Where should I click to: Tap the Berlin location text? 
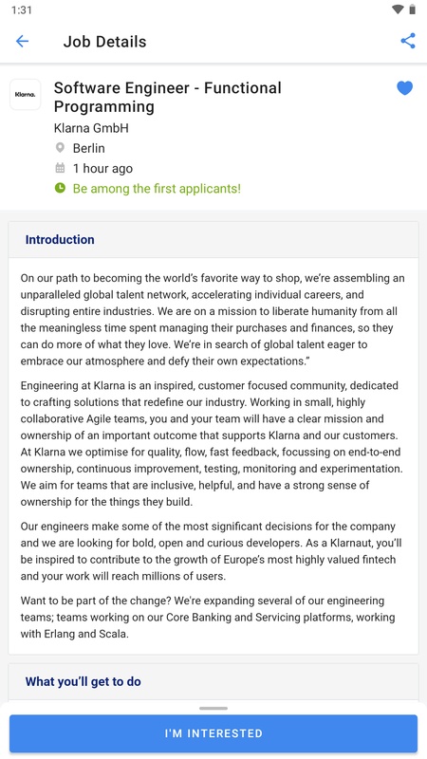(89, 148)
